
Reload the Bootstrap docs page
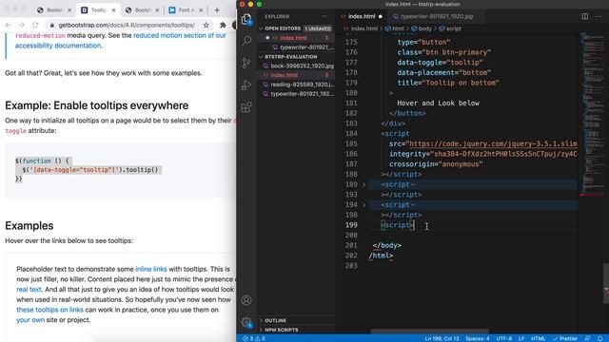click(35, 25)
